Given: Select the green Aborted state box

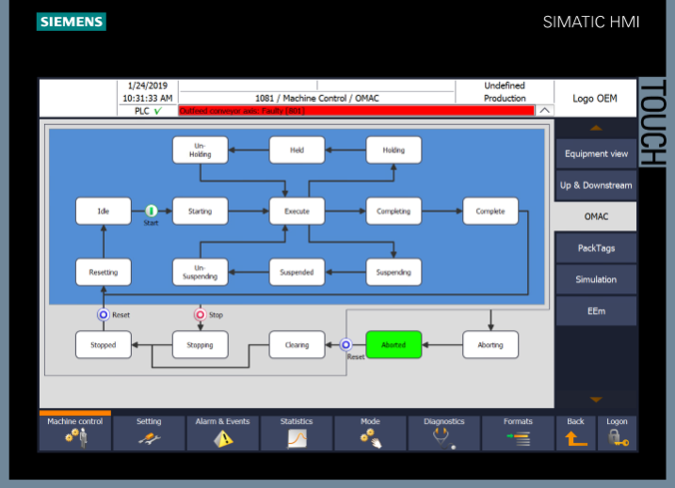Looking at the screenshot, I should pos(393,344).
